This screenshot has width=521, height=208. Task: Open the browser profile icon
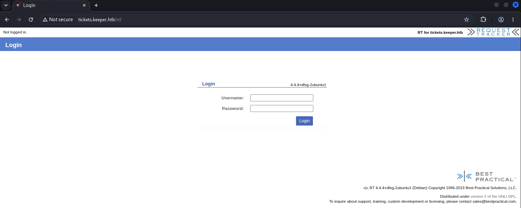coord(501,20)
